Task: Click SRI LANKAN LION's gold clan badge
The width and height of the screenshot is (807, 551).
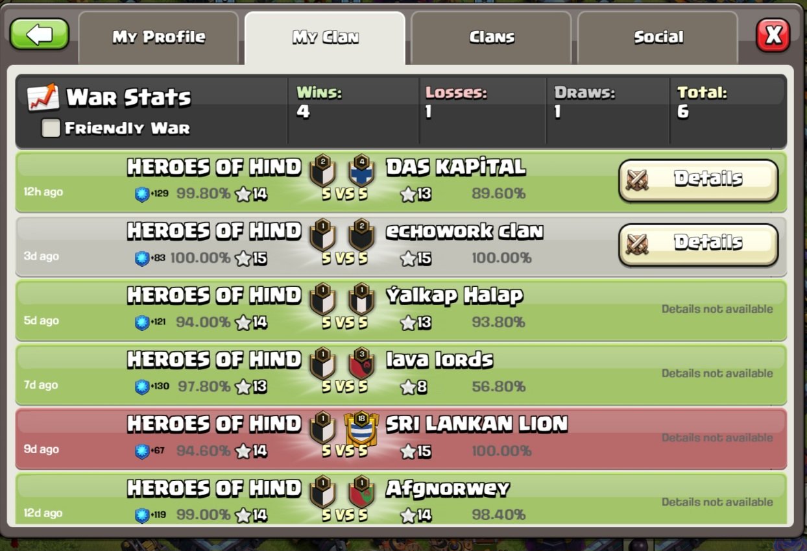Action: [x=361, y=429]
